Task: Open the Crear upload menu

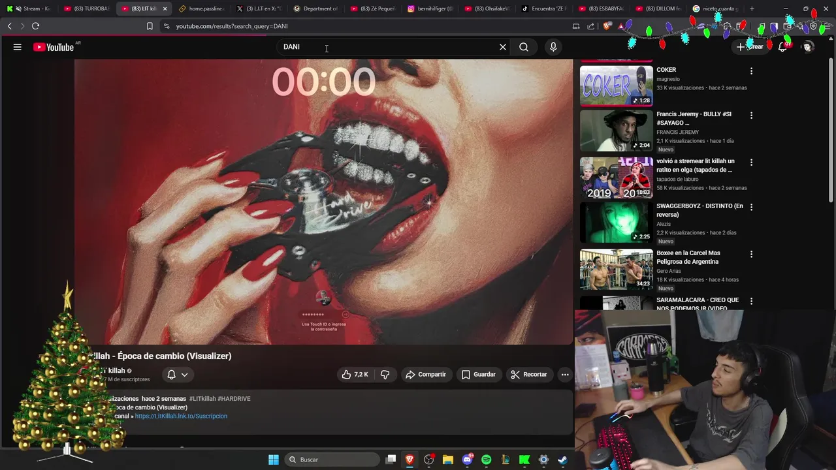Action: click(x=750, y=47)
